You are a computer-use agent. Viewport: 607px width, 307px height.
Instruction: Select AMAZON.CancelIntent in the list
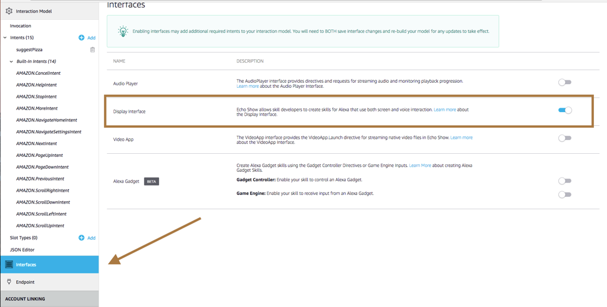[x=38, y=73]
